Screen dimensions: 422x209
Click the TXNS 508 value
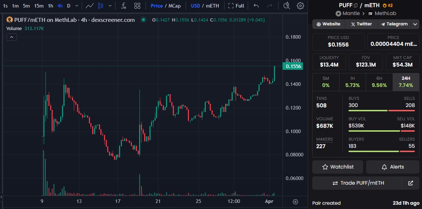tap(321, 105)
